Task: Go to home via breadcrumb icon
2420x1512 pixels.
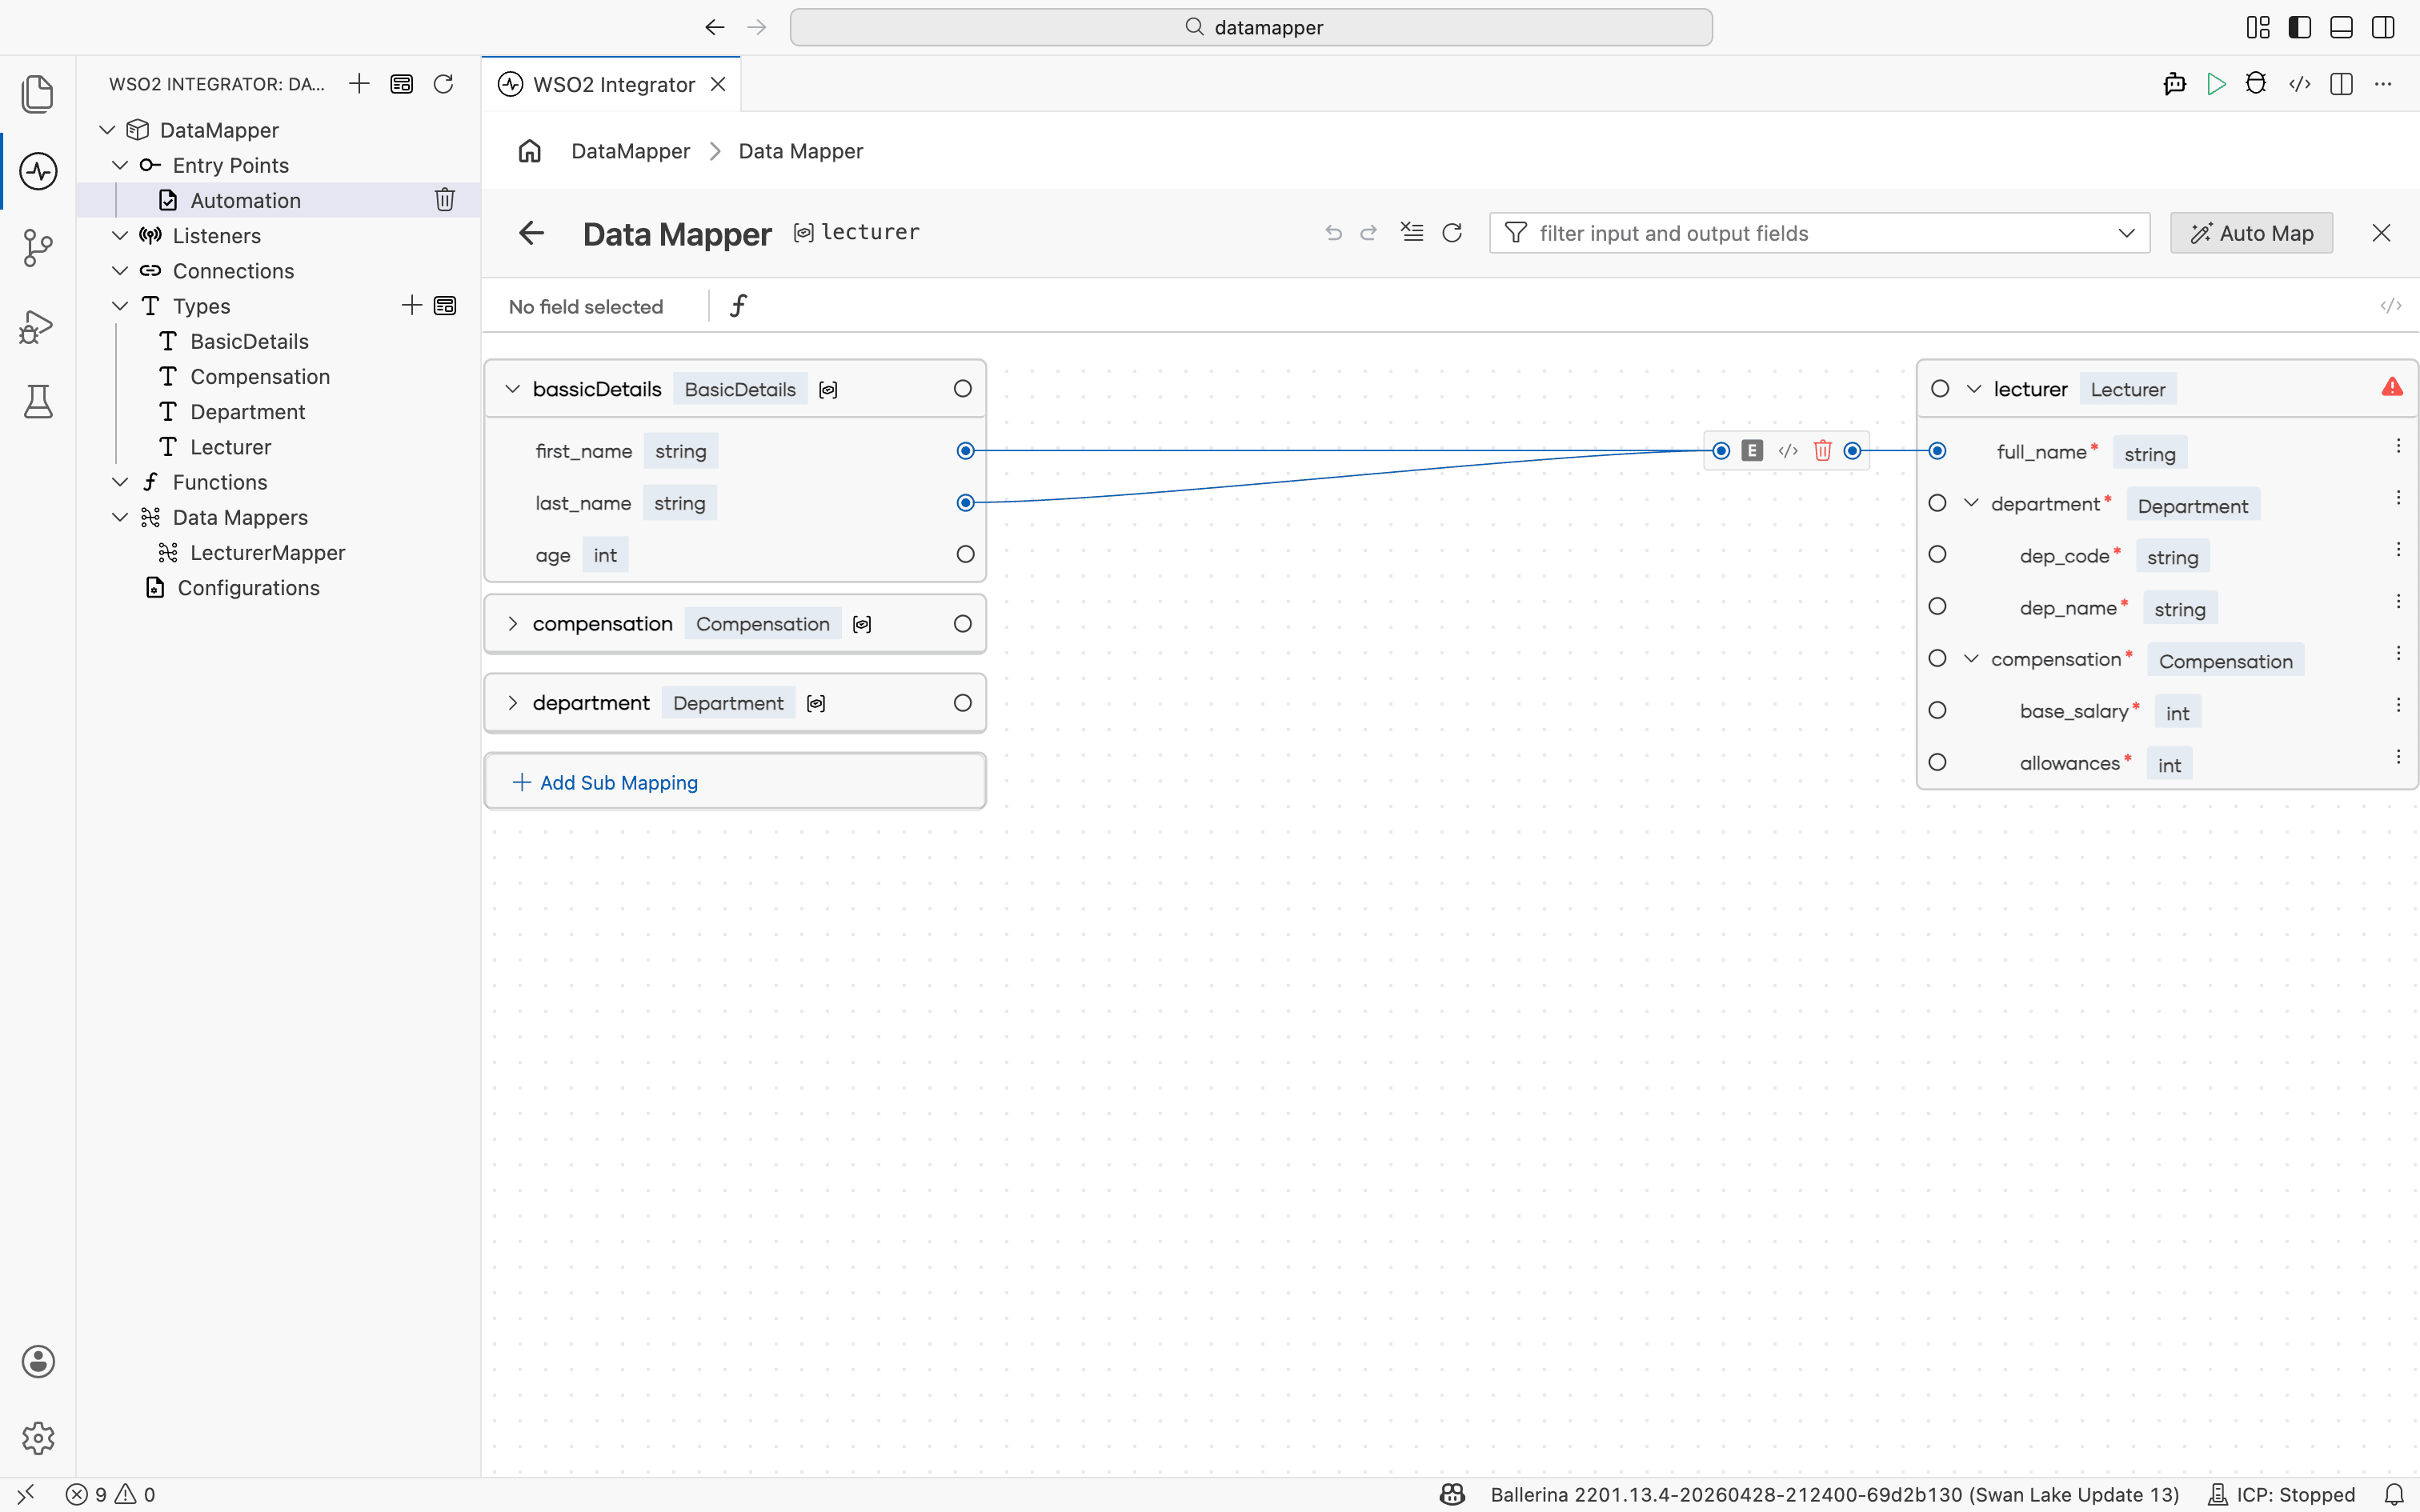Action: click(529, 151)
